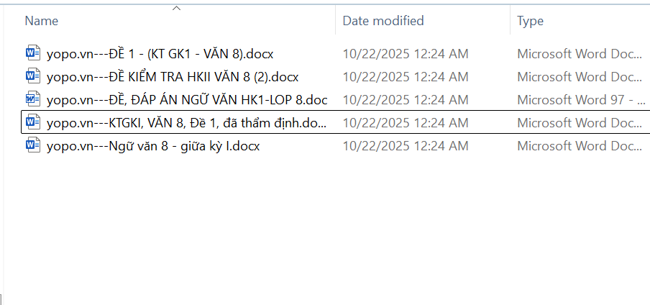Sort files by Type column header

click(x=530, y=21)
